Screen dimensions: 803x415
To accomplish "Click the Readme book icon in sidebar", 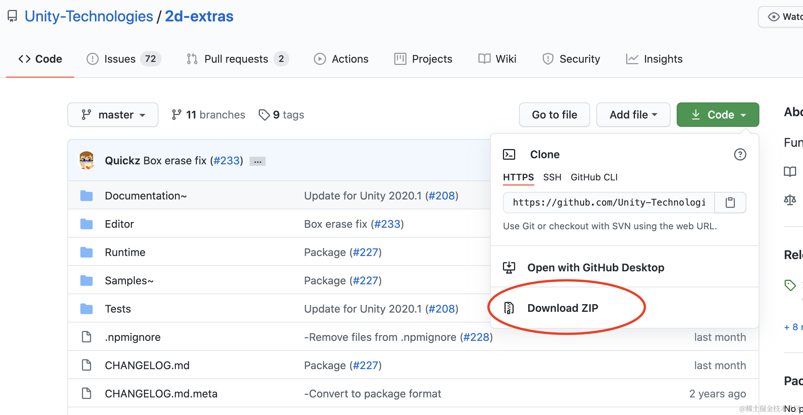I will [790, 172].
